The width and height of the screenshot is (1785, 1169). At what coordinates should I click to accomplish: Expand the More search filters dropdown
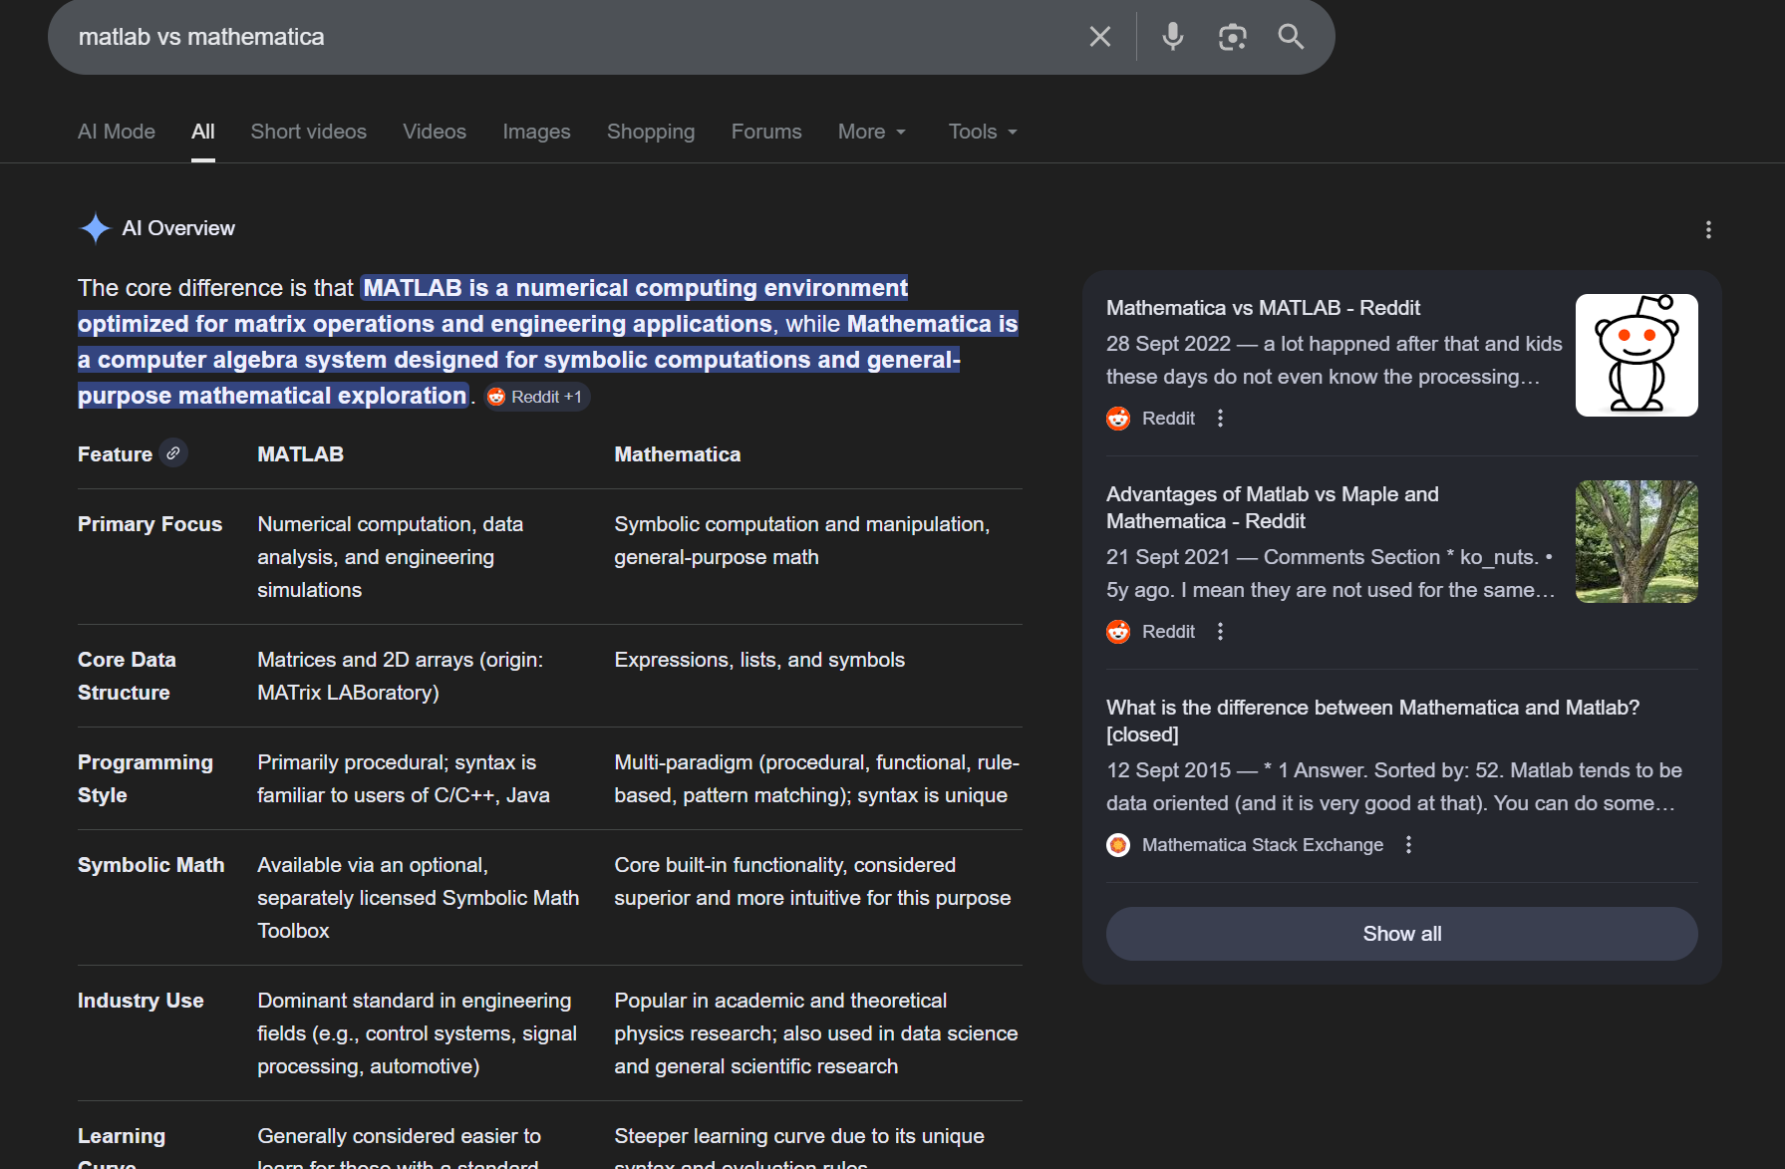point(872,132)
